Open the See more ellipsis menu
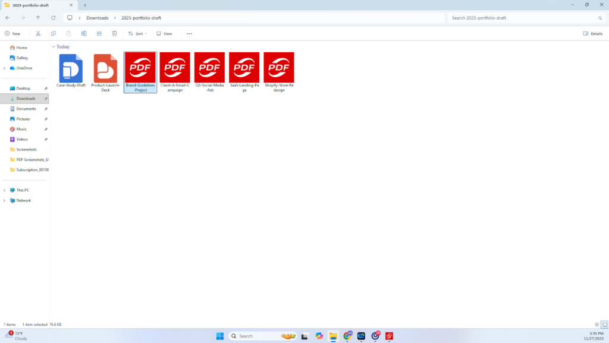 coord(189,34)
